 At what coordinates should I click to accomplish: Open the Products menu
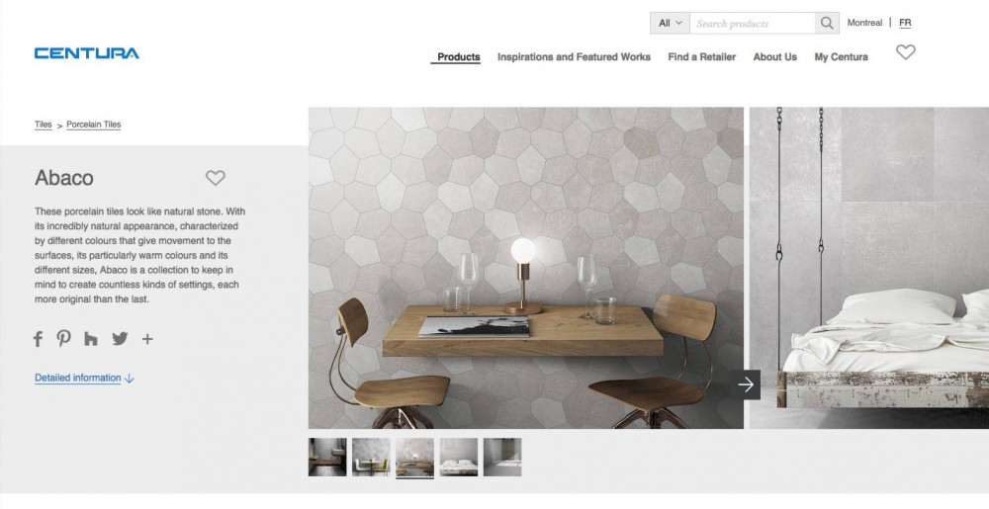pyautogui.click(x=459, y=56)
